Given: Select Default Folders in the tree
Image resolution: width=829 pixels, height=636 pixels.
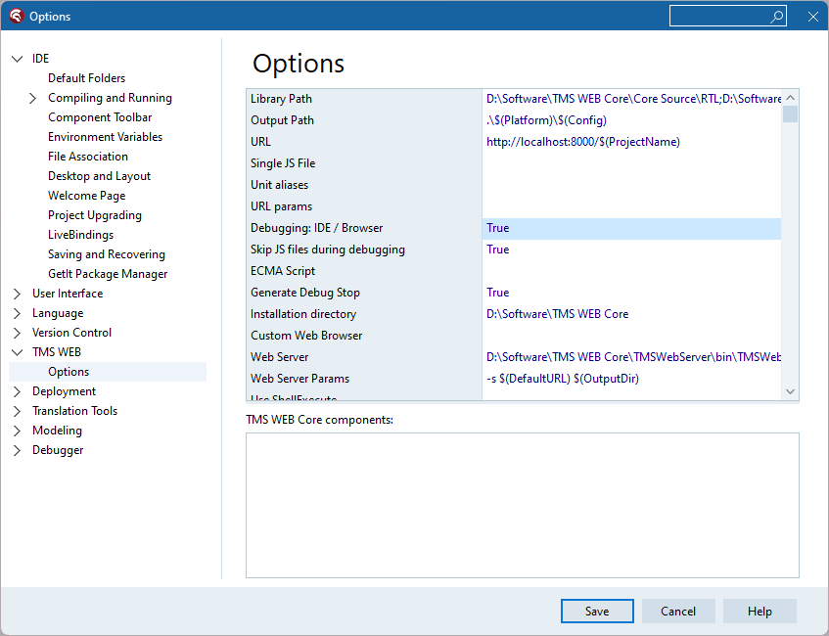Looking at the screenshot, I should [86, 78].
